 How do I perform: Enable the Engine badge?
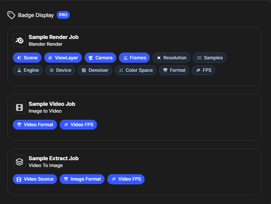28,70
